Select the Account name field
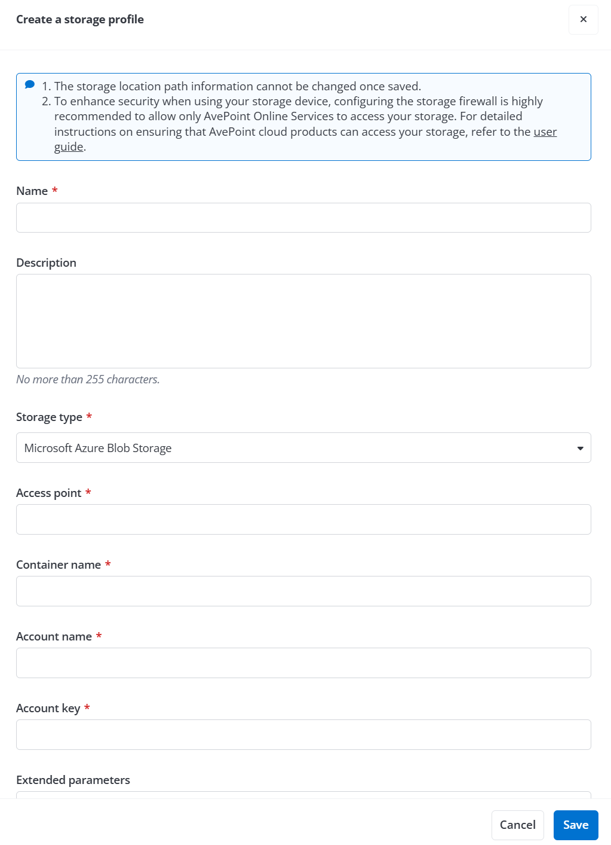Viewport: 611px width, 845px height. 303,663
